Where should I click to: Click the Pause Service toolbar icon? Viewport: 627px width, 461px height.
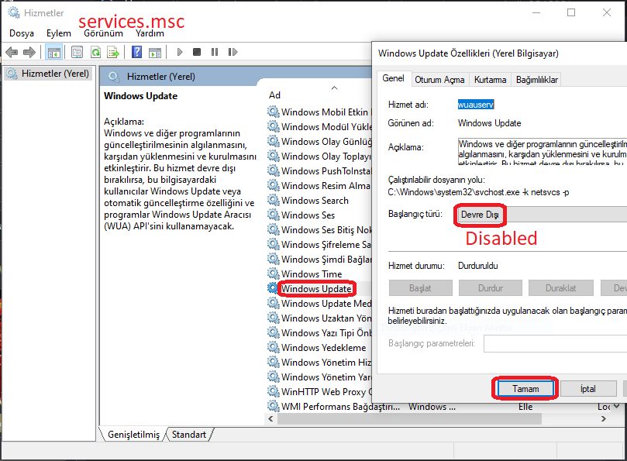tap(215, 52)
